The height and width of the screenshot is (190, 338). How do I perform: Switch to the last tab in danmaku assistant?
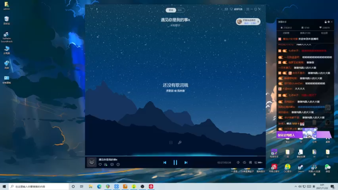click(x=324, y=33)
